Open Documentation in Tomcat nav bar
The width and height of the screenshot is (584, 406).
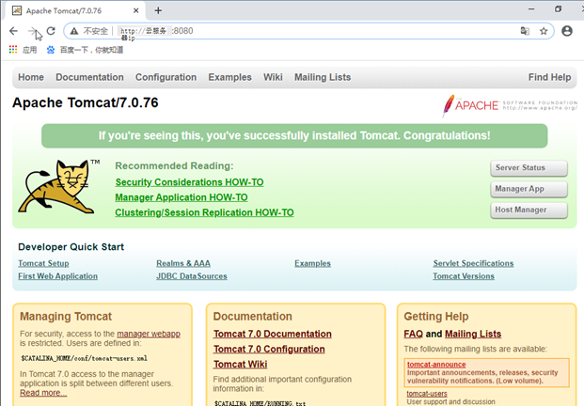(x=89, y=77)
